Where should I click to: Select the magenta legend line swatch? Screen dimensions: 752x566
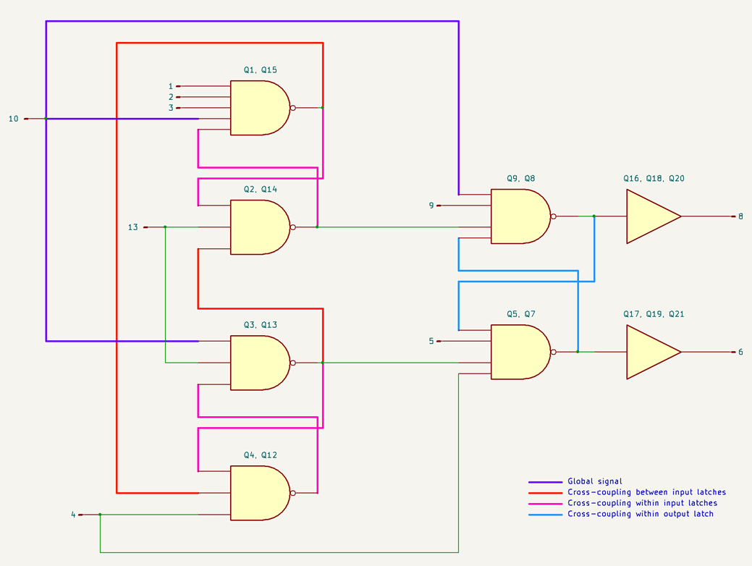click(x=545, y=503)
